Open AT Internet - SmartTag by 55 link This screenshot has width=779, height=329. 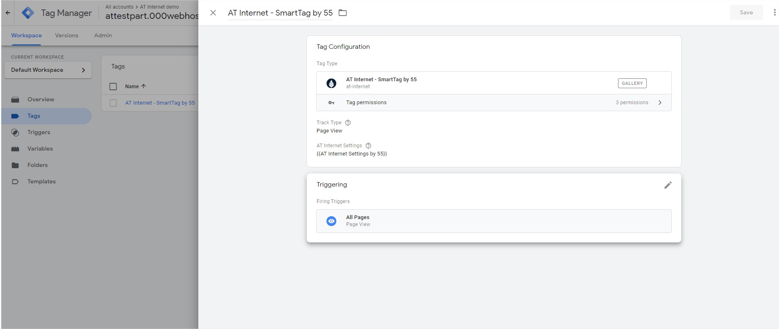point(160,103)
